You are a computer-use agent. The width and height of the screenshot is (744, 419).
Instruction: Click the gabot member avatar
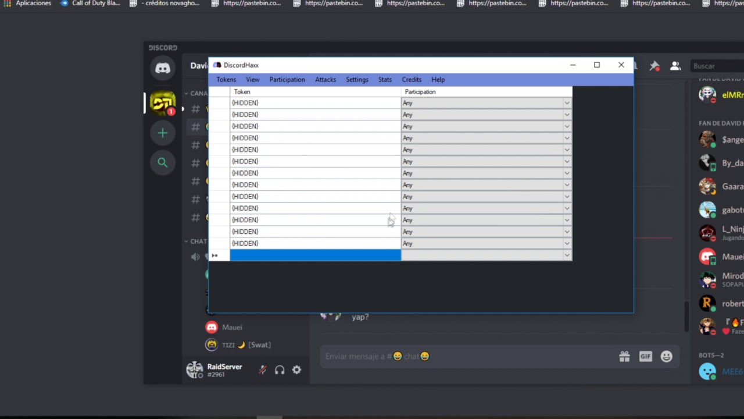tap(707, 210)
